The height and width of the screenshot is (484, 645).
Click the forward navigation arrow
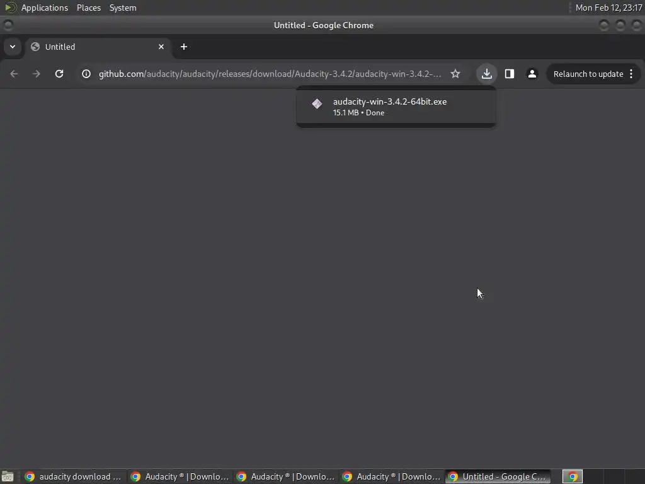click(37, 74)
